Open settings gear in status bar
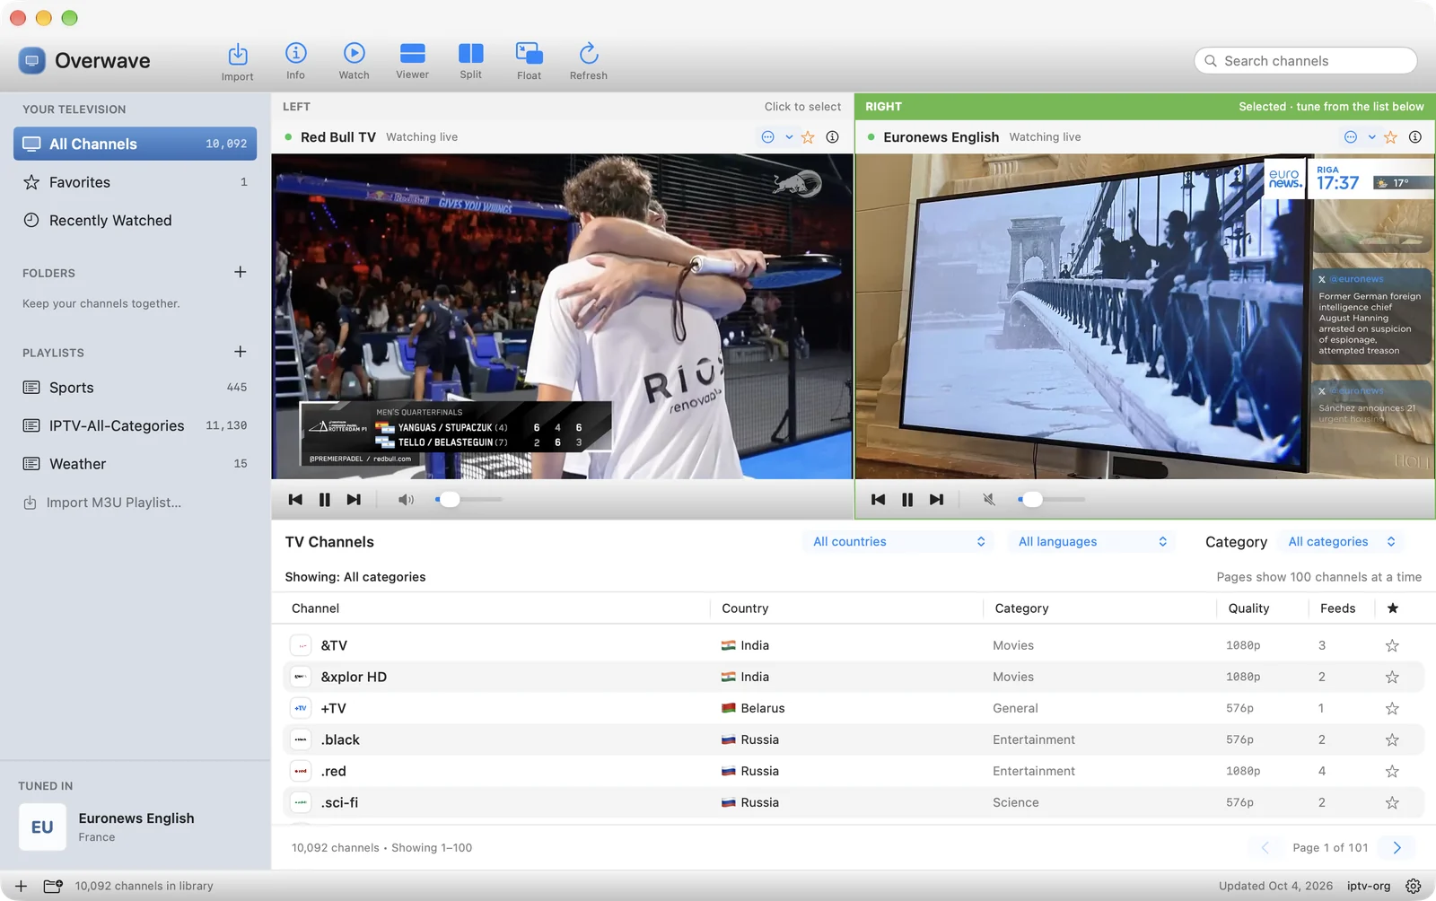Screen dimensions: 1436x901 [1414, 886]
